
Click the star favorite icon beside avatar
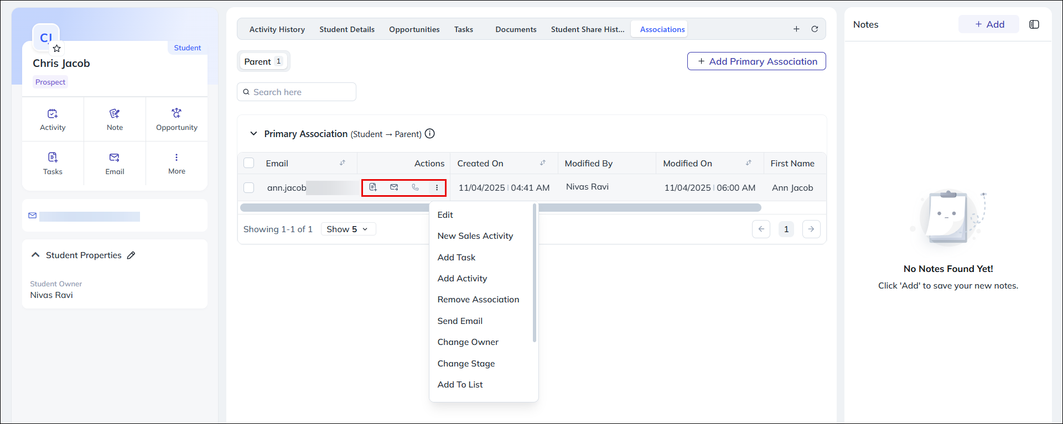(x=56, y=49)
